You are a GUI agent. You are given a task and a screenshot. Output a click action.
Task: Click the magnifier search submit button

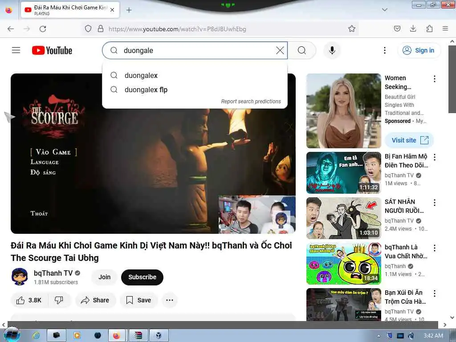click(x=302, y=50)
